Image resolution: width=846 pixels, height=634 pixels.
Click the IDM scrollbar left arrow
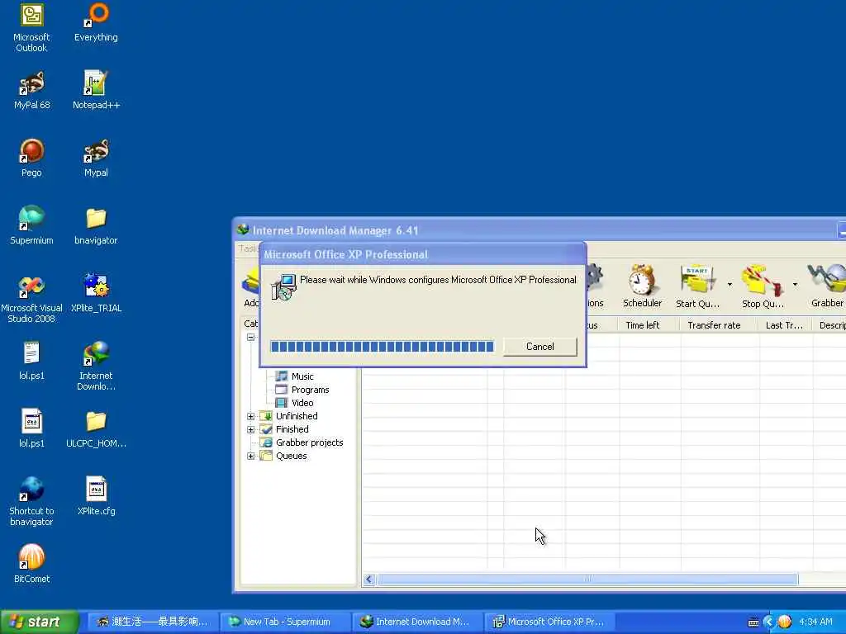pyautogui.click(x=369, y=580)
